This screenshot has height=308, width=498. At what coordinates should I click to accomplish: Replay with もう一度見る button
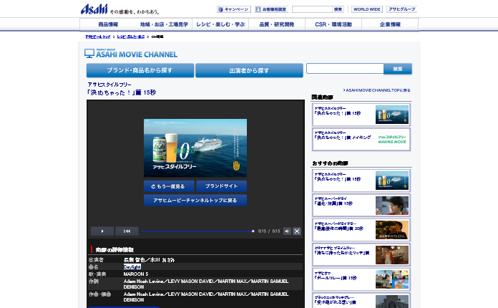[x=169, y=186]
